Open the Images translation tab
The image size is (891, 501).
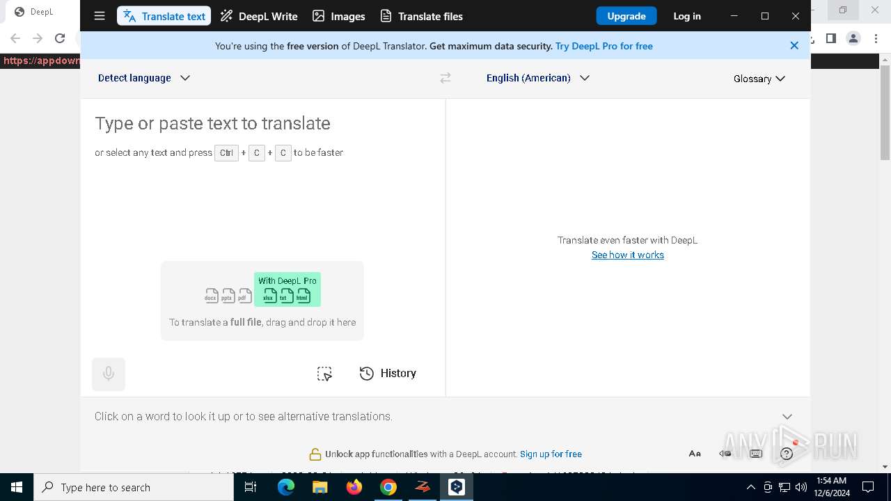(339, 16)
